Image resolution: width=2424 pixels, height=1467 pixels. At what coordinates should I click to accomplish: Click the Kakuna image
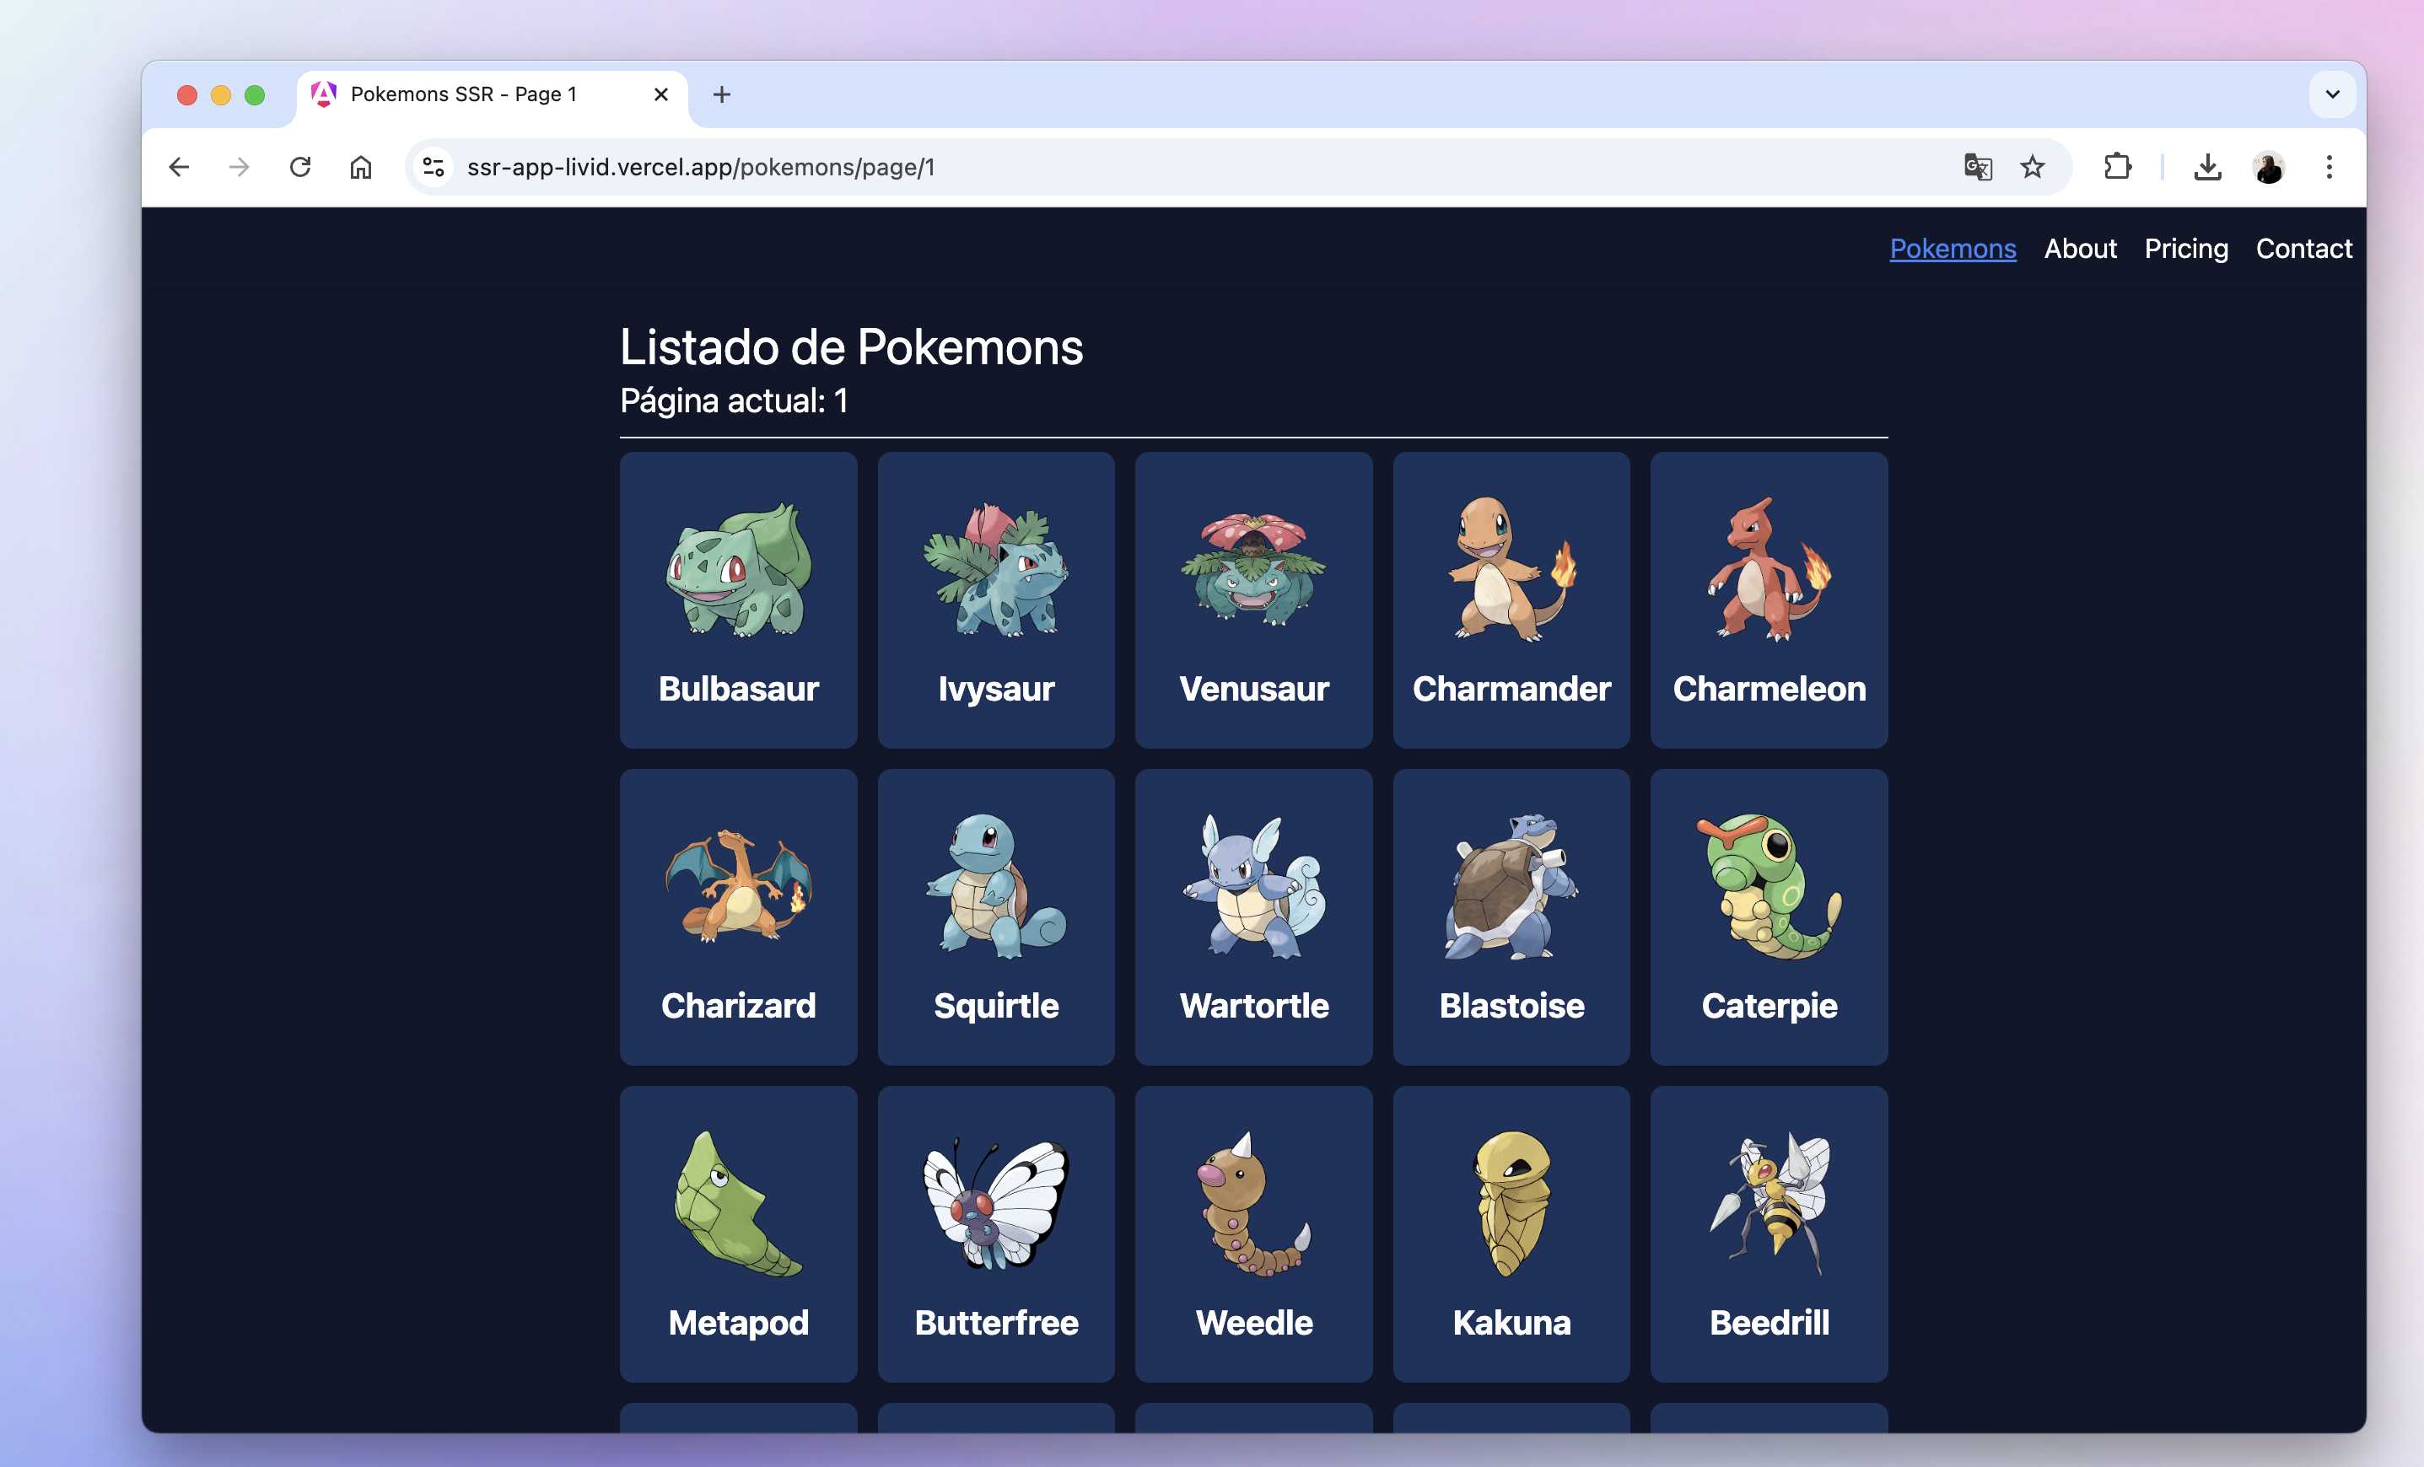1511,1202
